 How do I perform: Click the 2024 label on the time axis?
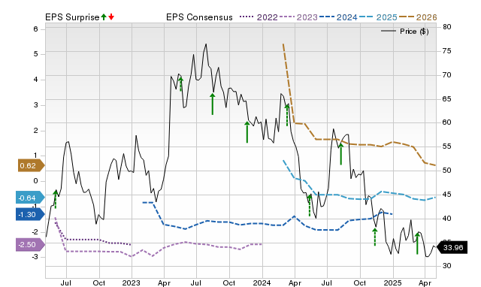pos(262,282)
